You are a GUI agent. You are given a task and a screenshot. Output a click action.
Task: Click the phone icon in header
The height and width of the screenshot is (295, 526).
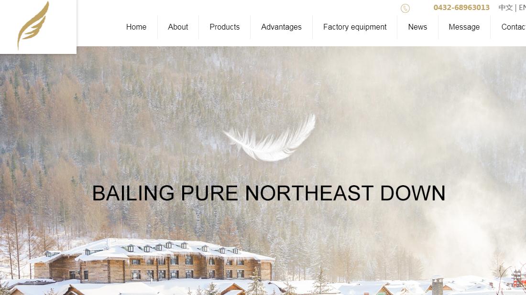pos(405,9)
